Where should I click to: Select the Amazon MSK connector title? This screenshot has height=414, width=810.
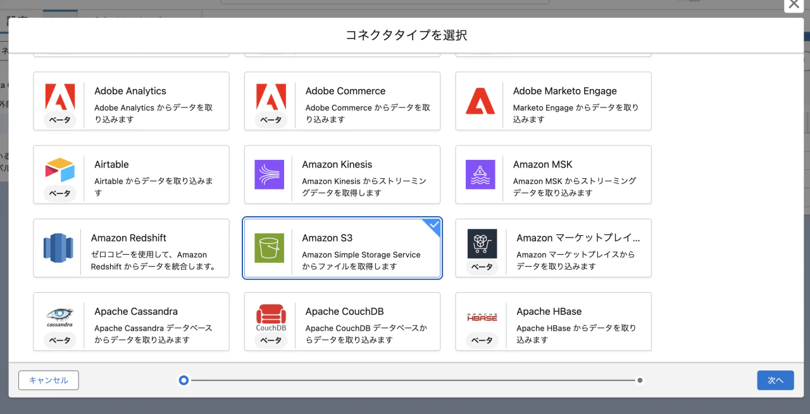[x=543, y=164]
